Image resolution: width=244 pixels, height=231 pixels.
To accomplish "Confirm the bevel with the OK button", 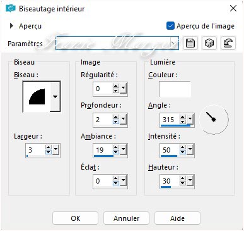I will 75,218.
